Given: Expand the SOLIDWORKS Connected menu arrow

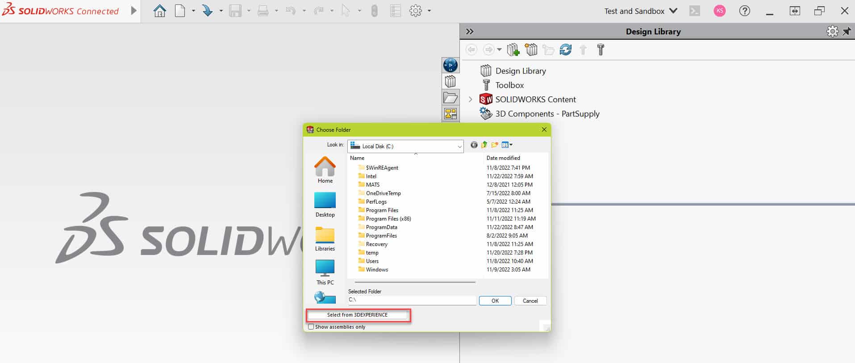Looking at the screenshot, I should [x=133, y=11].
